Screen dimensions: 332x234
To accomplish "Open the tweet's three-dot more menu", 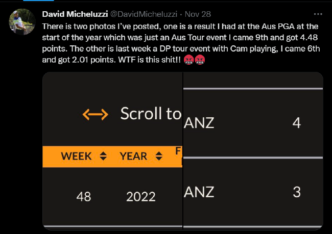I will click(x=318, y=14).
